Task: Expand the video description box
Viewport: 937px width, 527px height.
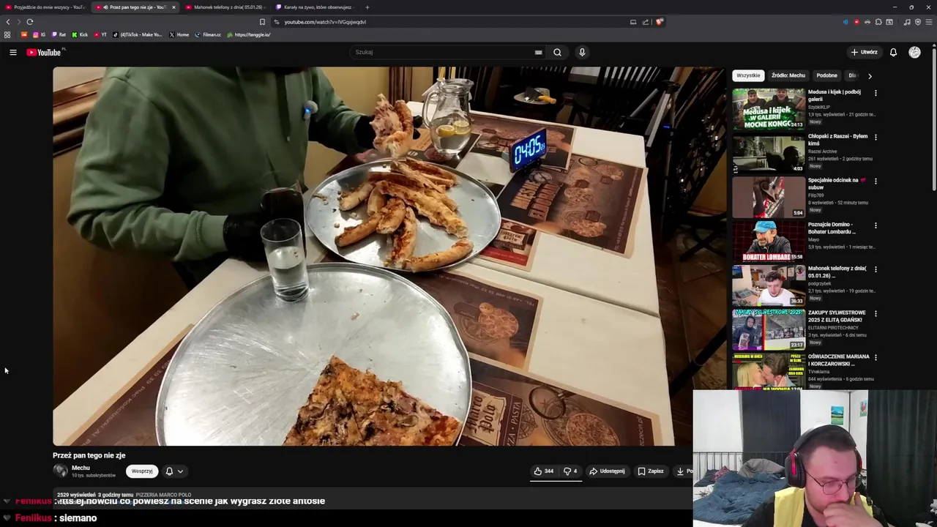Action: coord(372,497)
